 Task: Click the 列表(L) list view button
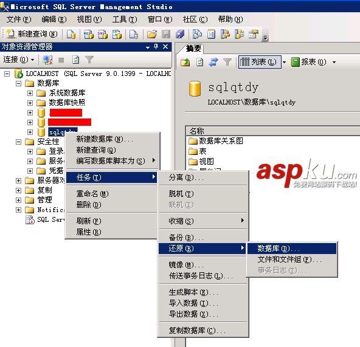pyautogui.click(x=260, y=62)
